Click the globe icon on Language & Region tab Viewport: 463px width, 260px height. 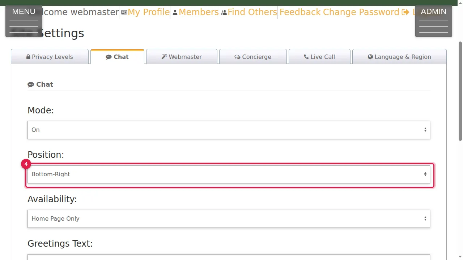click(370, 57)
